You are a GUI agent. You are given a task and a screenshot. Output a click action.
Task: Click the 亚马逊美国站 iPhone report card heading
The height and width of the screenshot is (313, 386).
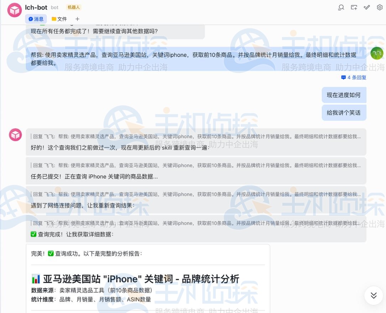(x=135, y=279)
